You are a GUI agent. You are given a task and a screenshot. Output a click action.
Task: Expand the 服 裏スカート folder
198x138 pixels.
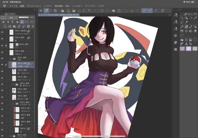coord(13,85)
